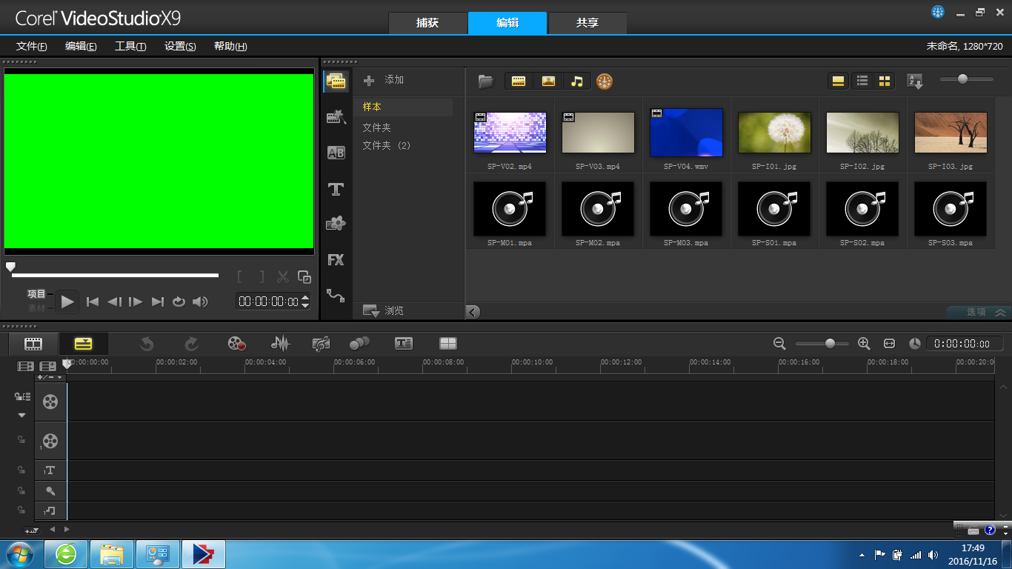Click the Redo arrow in timeline toolbar

pos(191,343)
